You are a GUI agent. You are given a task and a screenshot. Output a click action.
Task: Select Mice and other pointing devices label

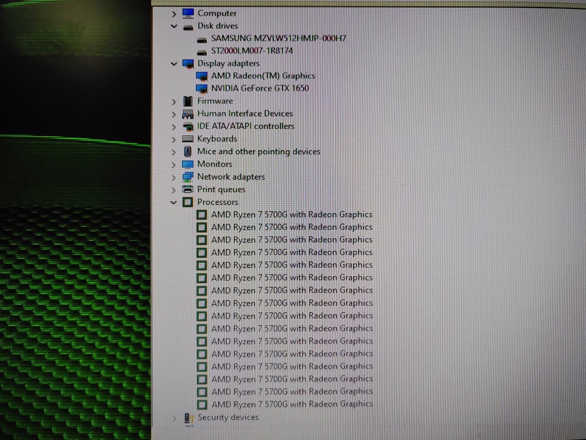259,152
